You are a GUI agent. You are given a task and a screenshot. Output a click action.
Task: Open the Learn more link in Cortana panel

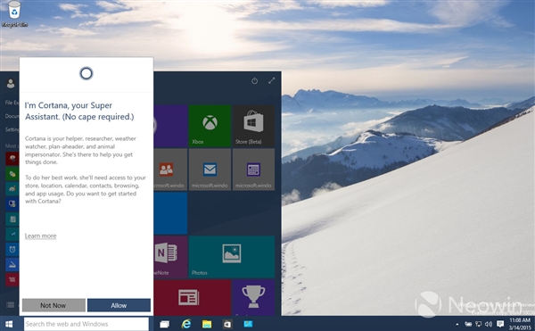[x=41, y=236]
